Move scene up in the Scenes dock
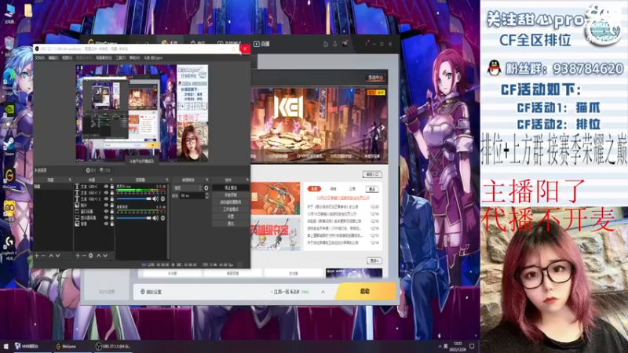 pos(51,256)
